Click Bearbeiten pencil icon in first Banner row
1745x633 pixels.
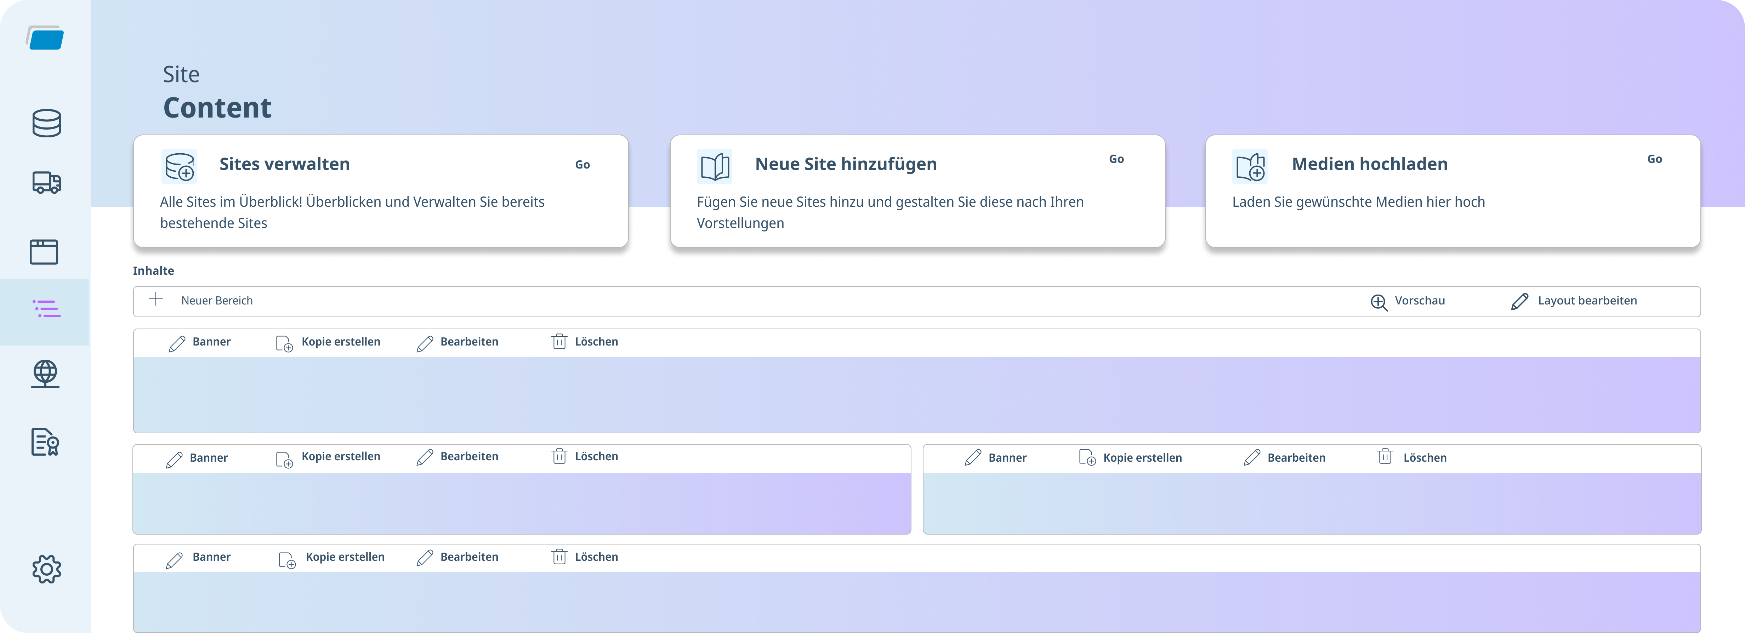click(x=425, y=344)
